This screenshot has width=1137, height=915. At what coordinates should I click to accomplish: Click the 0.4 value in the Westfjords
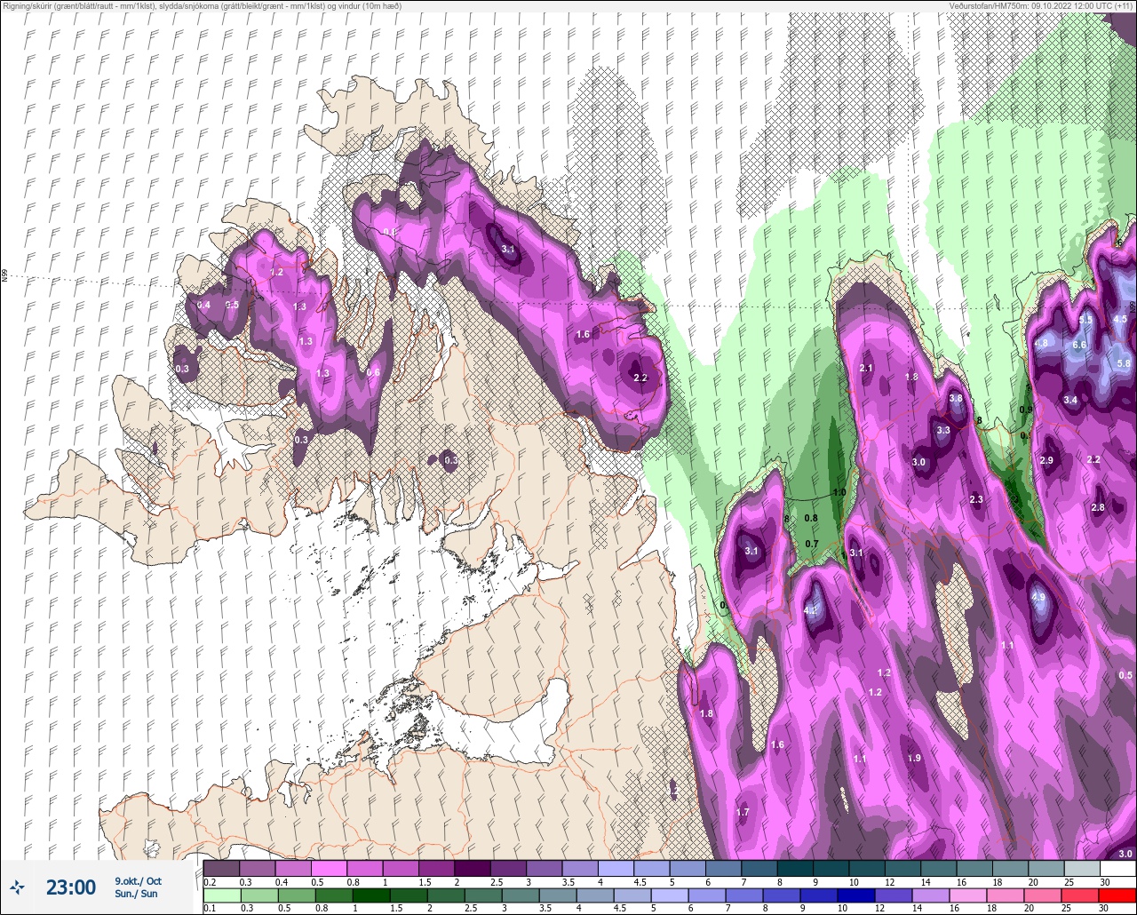point(204,305)
